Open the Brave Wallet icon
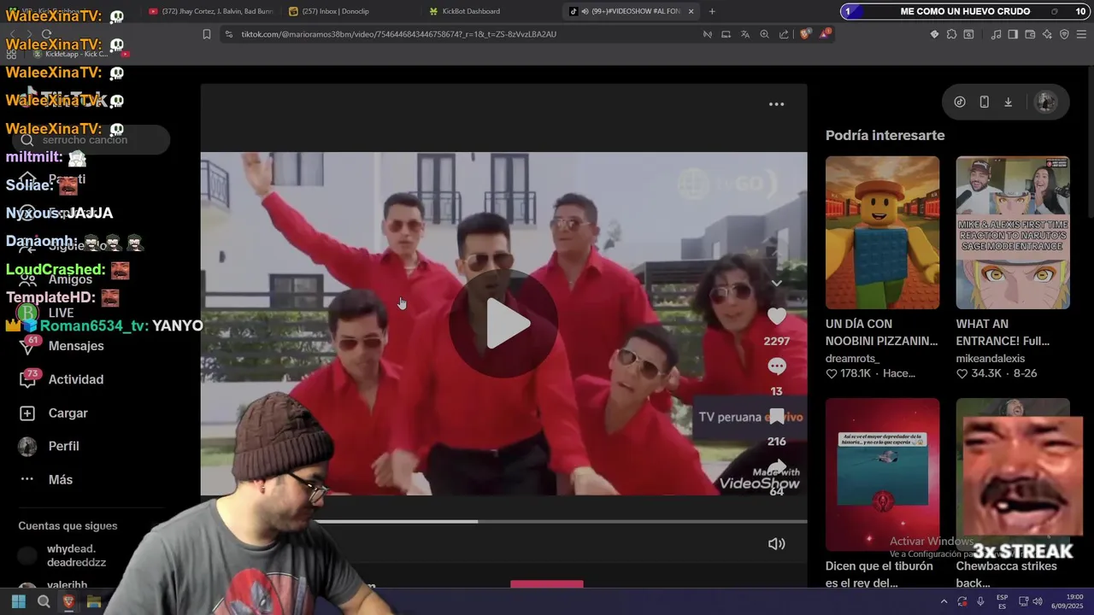This screenshot has width=1094, height=615. point(1030,34)
